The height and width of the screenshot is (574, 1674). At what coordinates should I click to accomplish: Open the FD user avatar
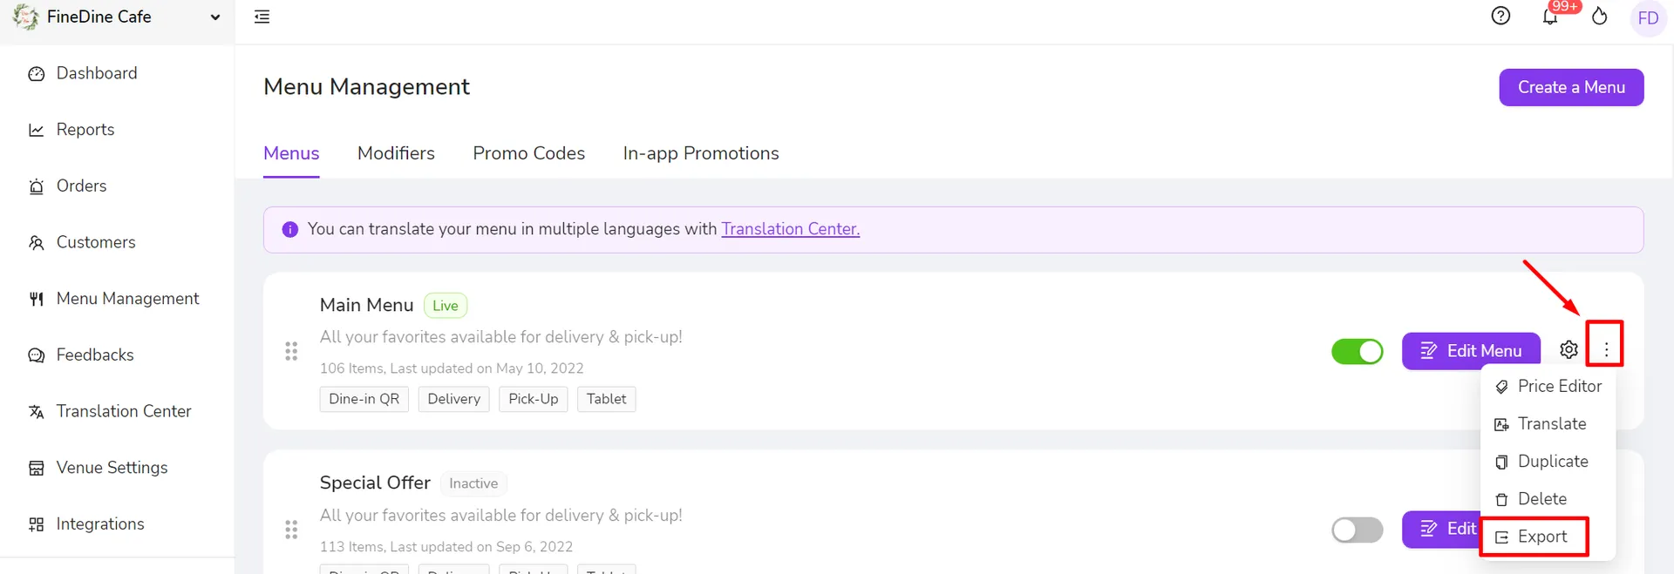coord(1648,17)
